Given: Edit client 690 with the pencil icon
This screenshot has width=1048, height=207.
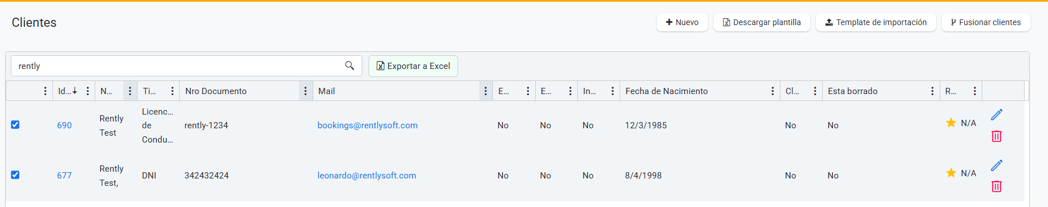Looking at the screenshot, I should 997,115.
